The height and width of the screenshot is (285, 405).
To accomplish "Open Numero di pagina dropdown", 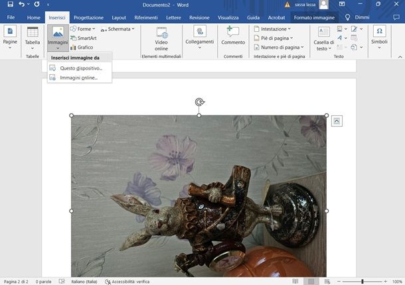I will (x=279, y=48).
